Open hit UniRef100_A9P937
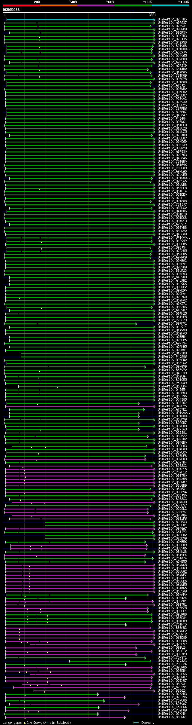Image resolution: width=192 pixels, height=725 pixels. click(x=172, y=23)
